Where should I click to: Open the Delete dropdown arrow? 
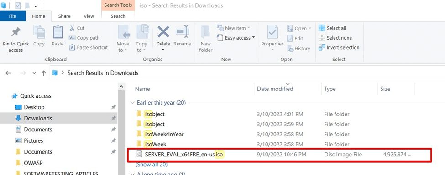point(163,50)
